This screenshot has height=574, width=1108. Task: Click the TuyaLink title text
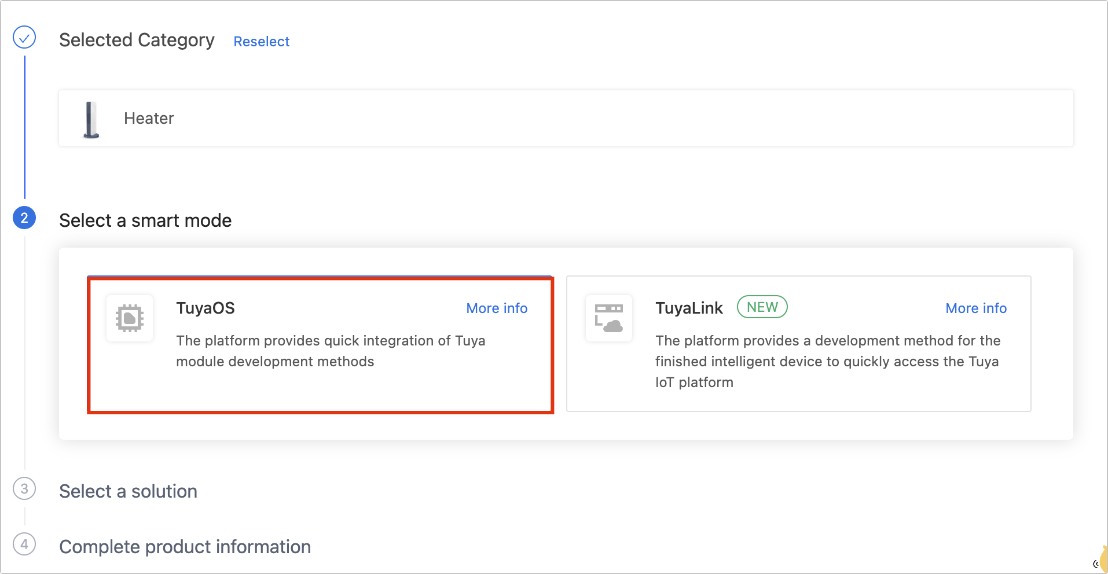tap(689, 308)
